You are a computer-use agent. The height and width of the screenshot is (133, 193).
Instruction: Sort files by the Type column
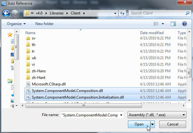point(182,33)
